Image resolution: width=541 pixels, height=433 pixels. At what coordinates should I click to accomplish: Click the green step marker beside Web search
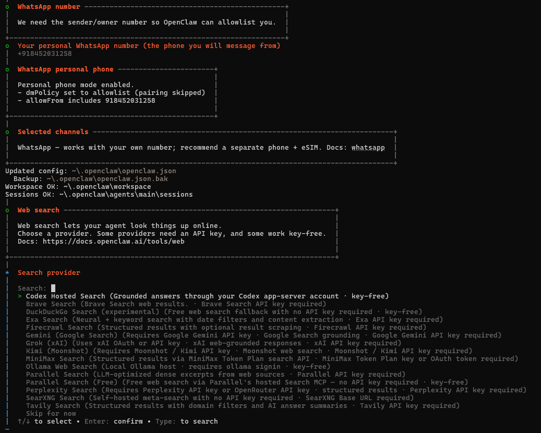pyautogui.click(x=7, y=210)
